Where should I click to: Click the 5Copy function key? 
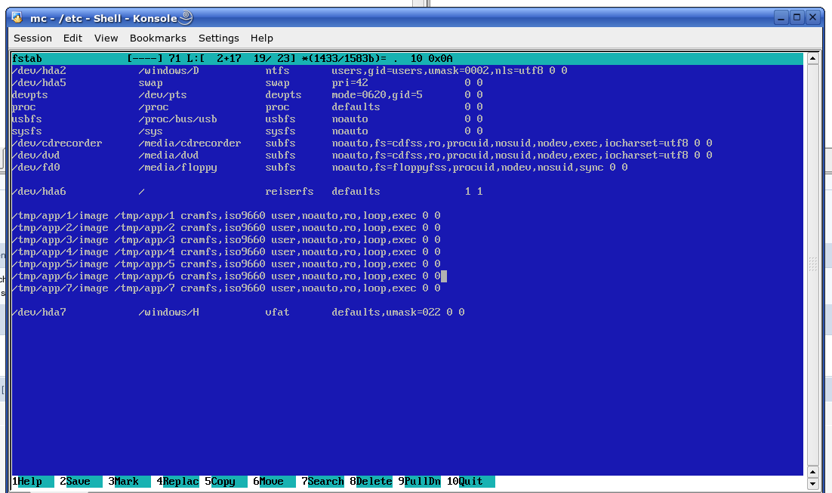point(226,482)
